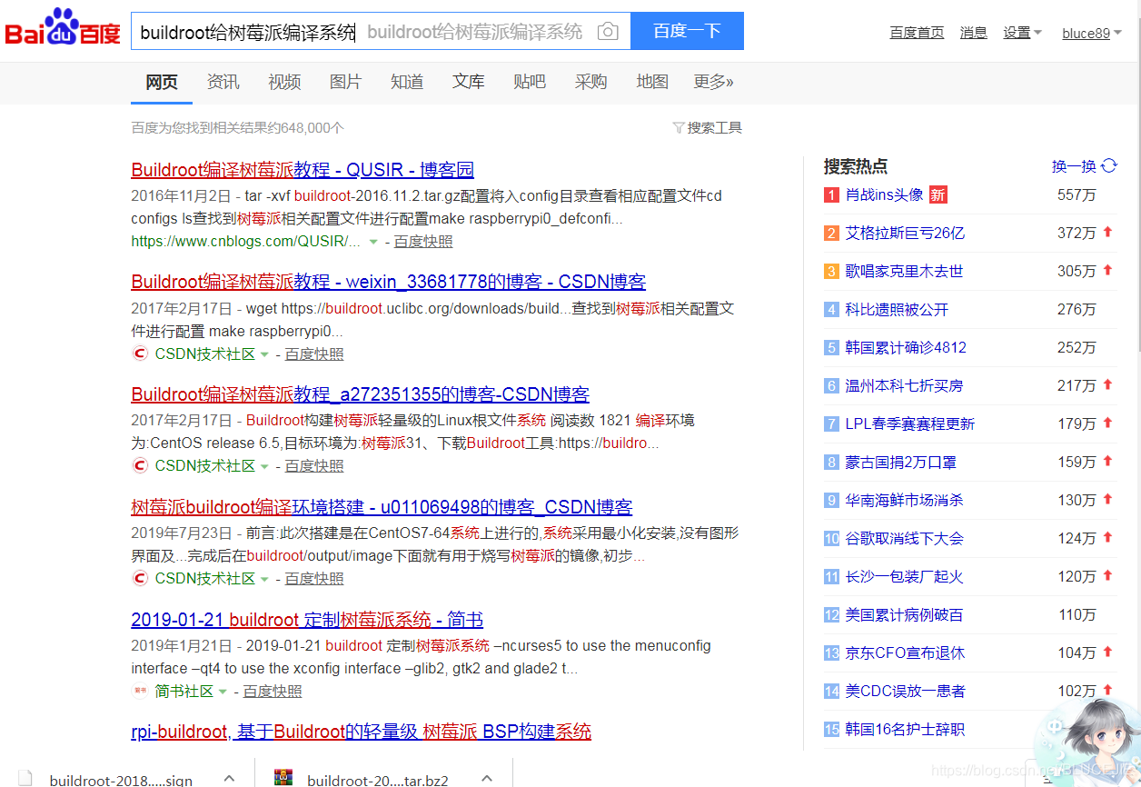Switch to the 贴吧 tab

click(530, 83)
